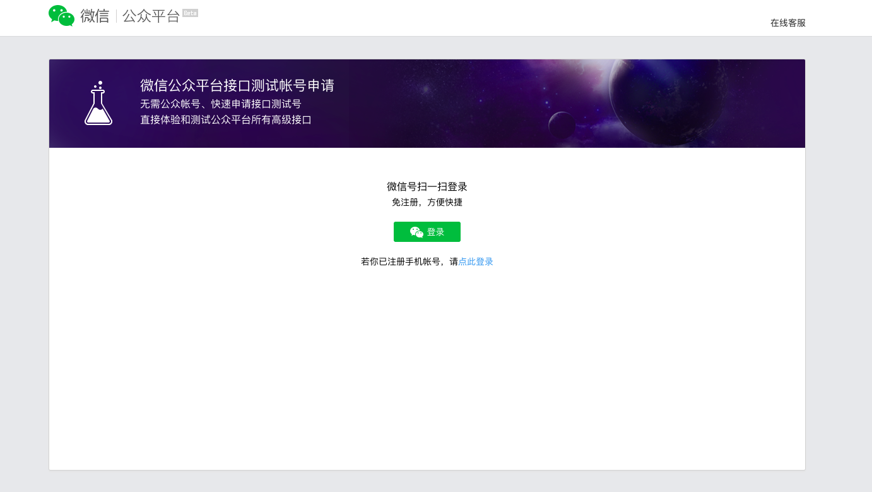The height and width of the screenshot is (492, 872).
Task: Click the flask icon in the banner
Action: (98, 103)
